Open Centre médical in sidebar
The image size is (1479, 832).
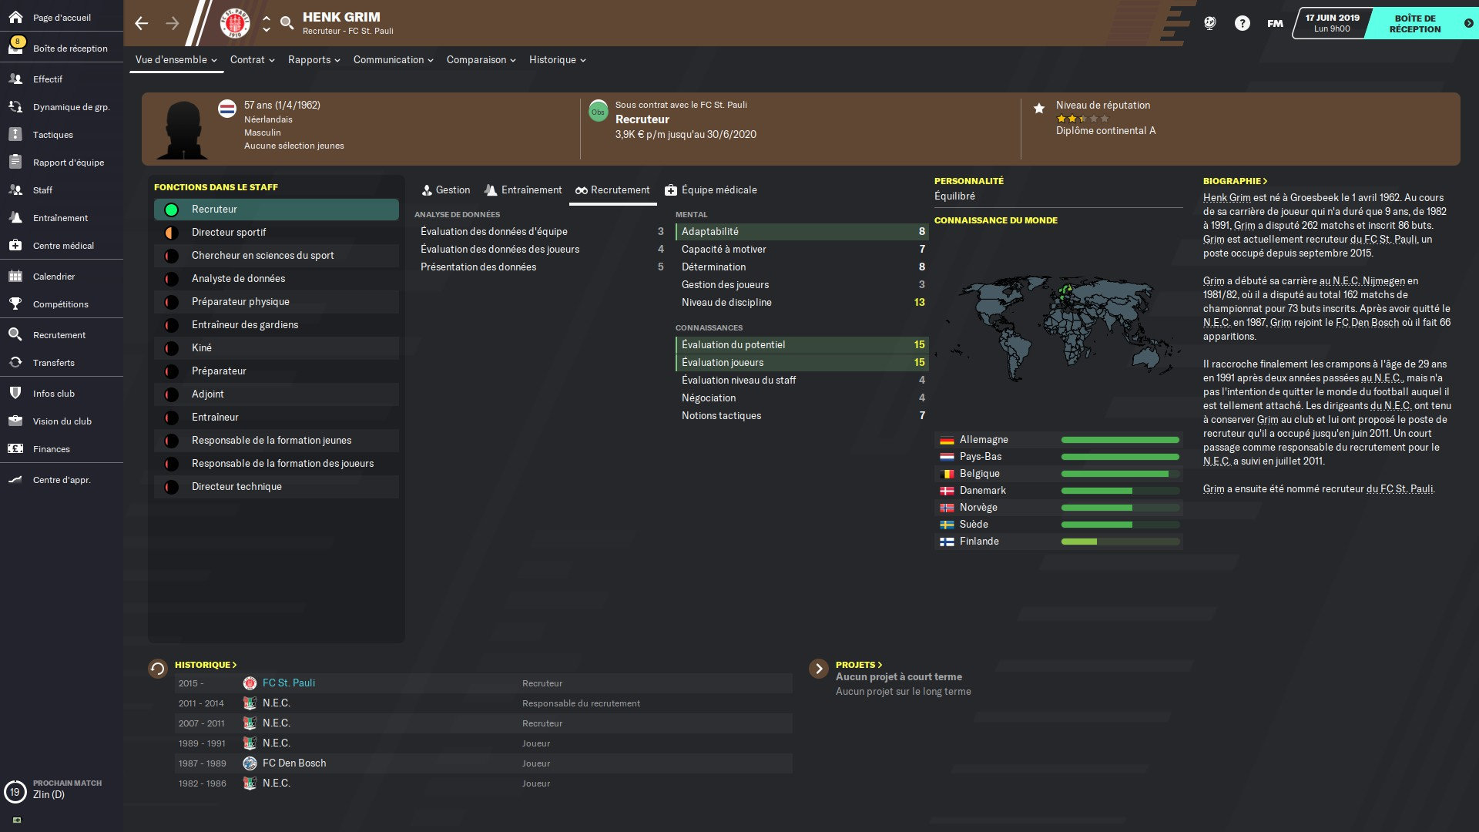pyautogui.click(x=62, y=246)
